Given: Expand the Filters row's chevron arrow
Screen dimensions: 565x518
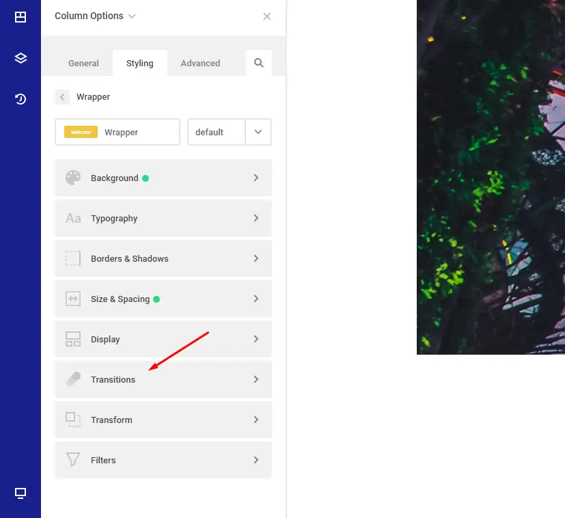Looking at the screenshot, I should (x=256, y=461).
